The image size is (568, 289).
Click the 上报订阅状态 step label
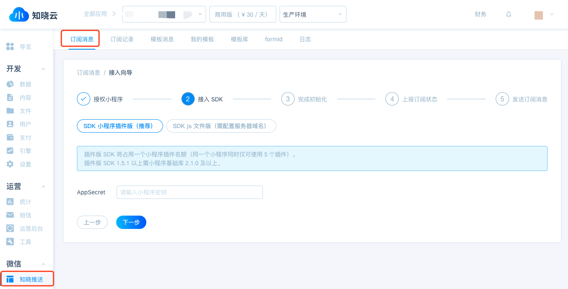point(420,99)
